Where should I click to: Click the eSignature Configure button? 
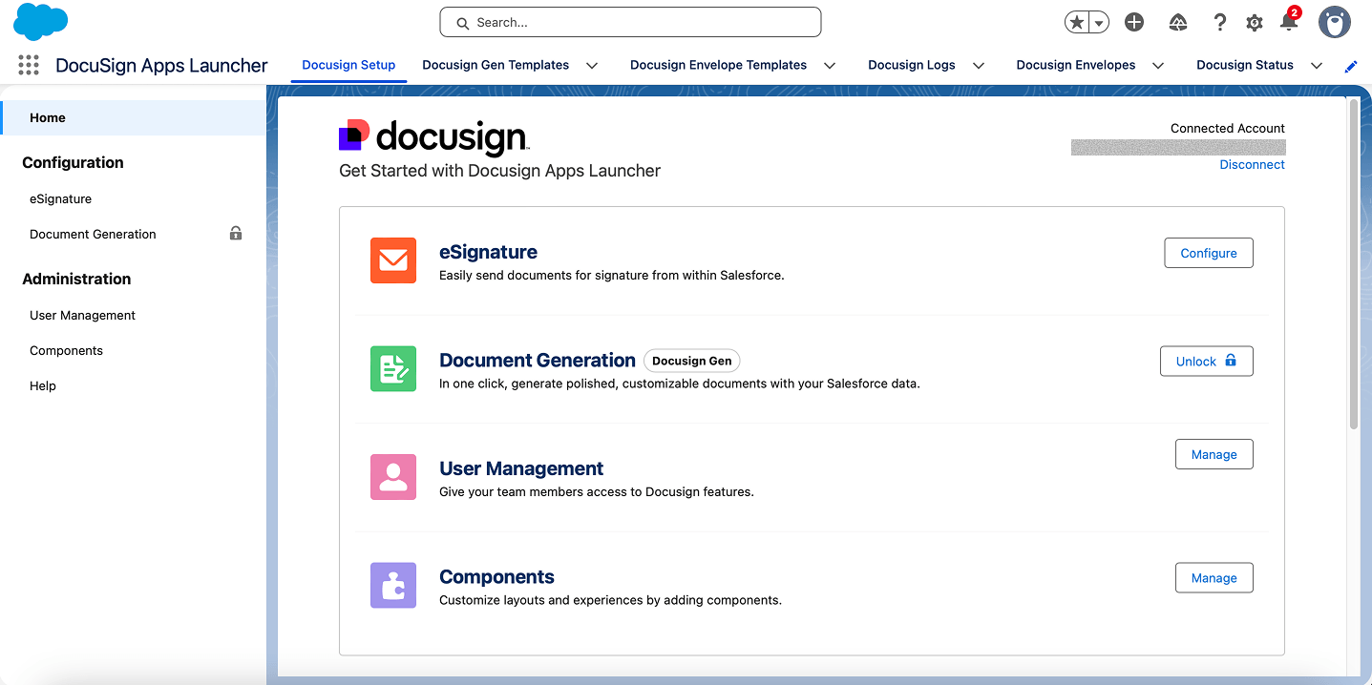click(x=1208, y=253)
